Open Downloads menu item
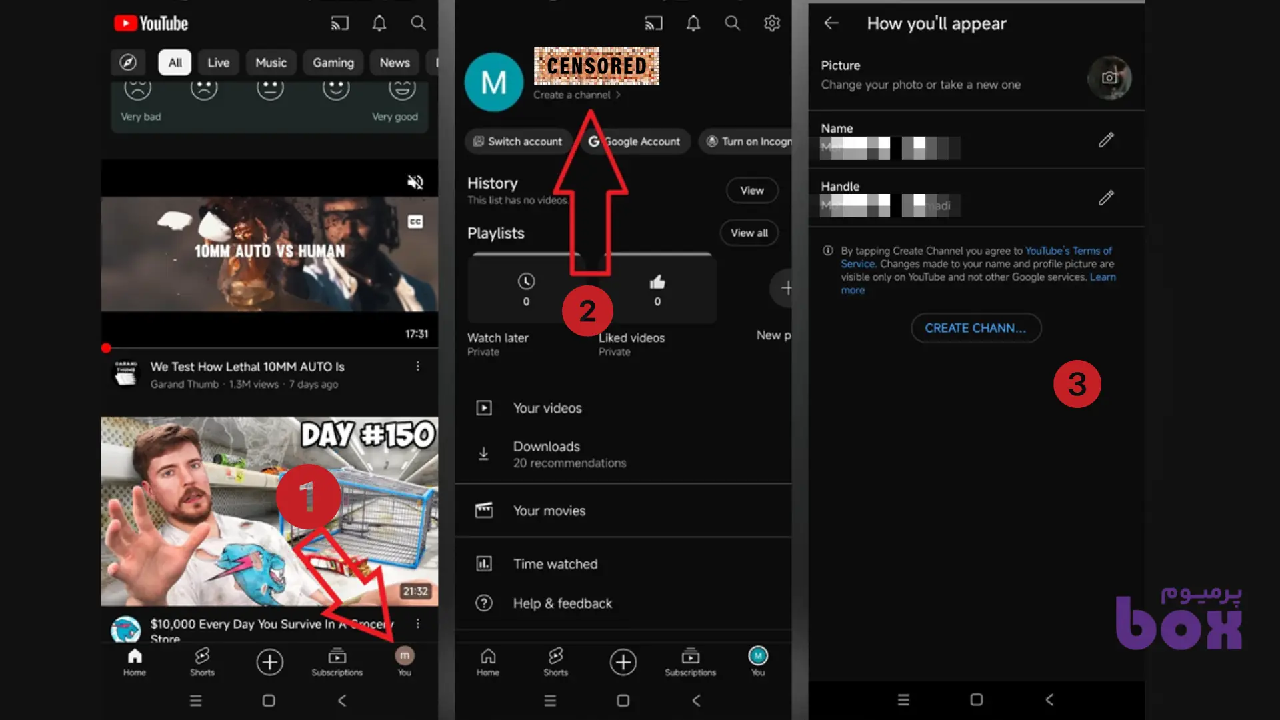The width and height of the screenshot is (1280, 720). point(623,454)
